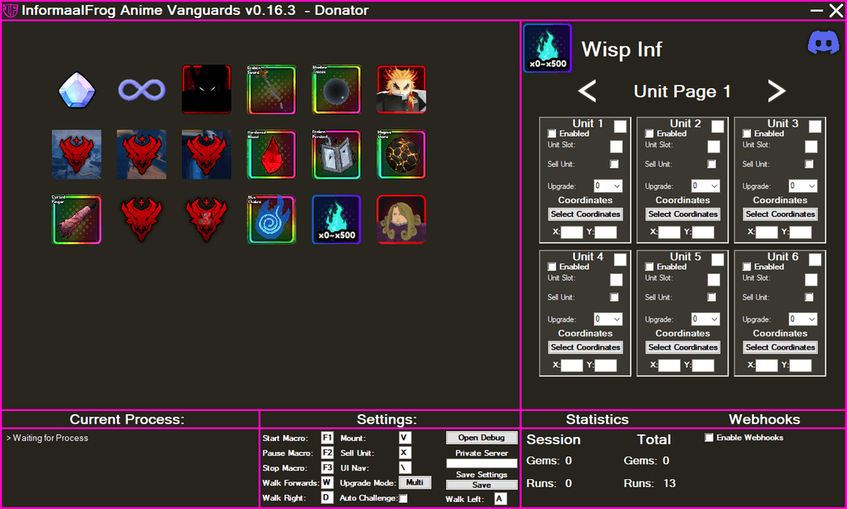Enable Unit 6 checkbox
Screen dimensions: 847x509
coord(747,267)
